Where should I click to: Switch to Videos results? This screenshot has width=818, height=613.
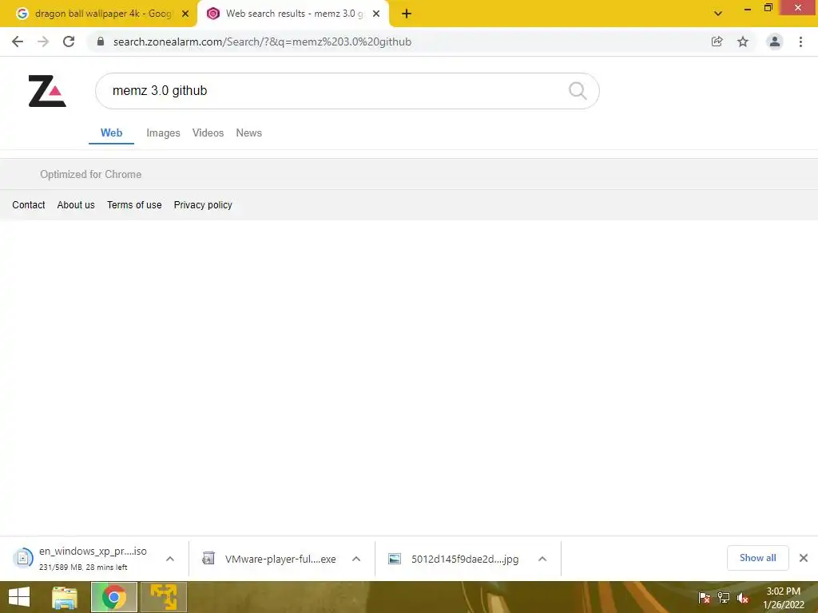[208, 133]
